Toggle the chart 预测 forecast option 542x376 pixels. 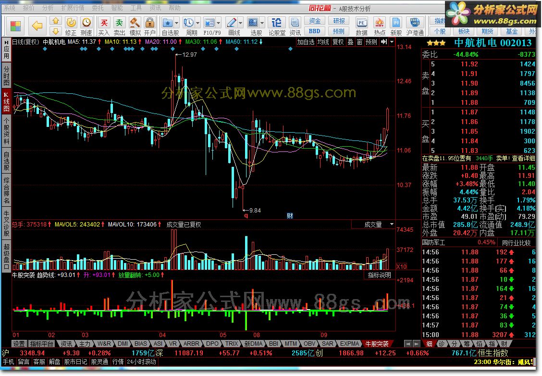(371, 42)
